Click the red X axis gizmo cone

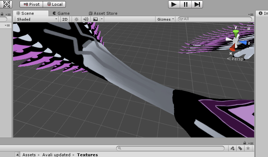tap(233, 48)
